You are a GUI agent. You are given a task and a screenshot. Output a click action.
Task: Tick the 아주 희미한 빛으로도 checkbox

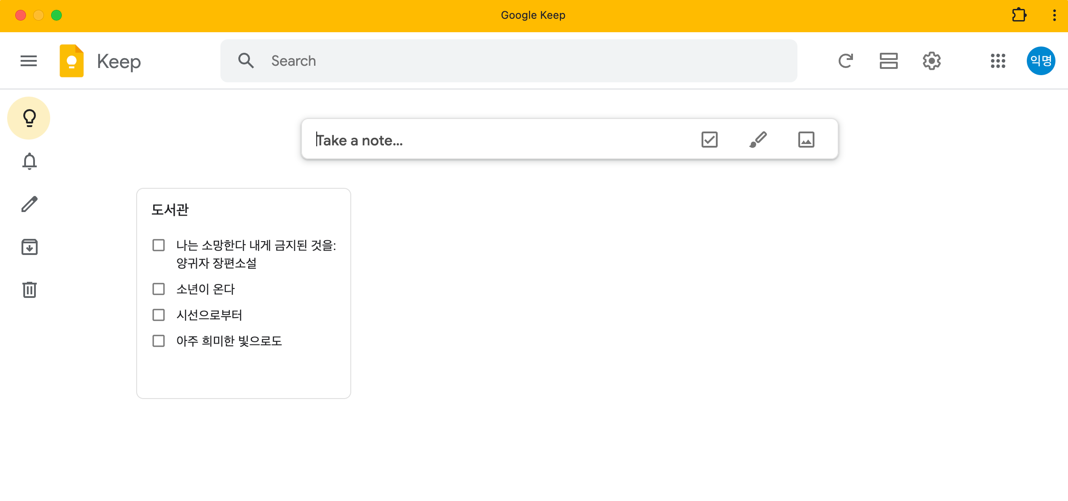coord(159,341)
